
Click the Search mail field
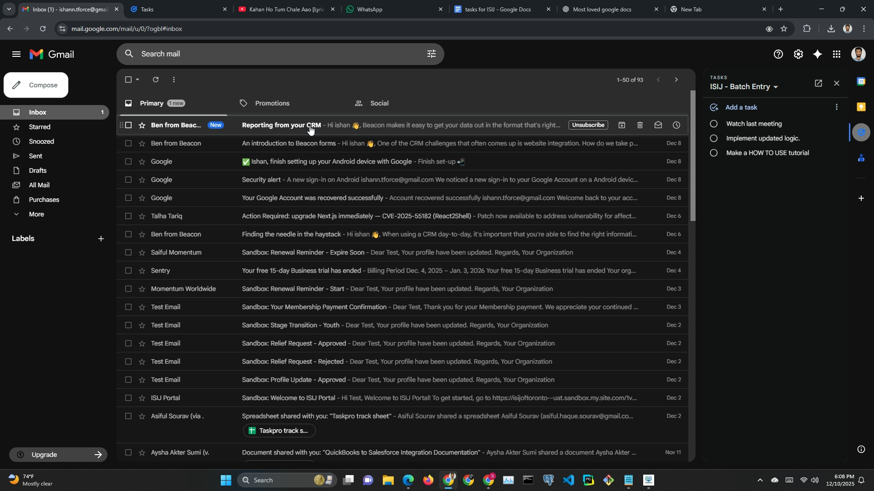coord(273,54)
